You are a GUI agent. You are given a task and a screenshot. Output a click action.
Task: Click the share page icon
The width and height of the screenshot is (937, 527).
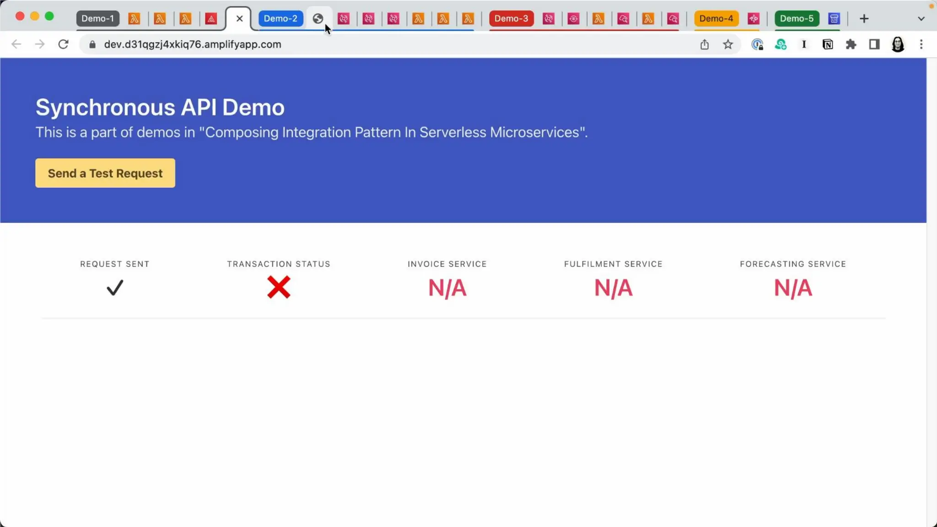coord(704,44)
